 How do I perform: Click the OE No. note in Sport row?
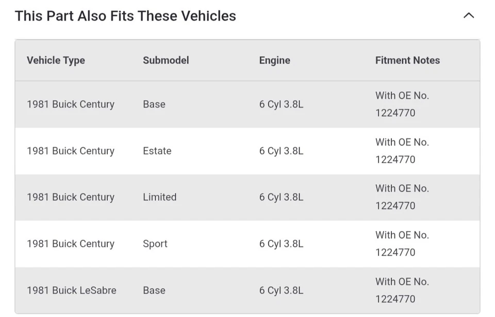click(402, 243)
